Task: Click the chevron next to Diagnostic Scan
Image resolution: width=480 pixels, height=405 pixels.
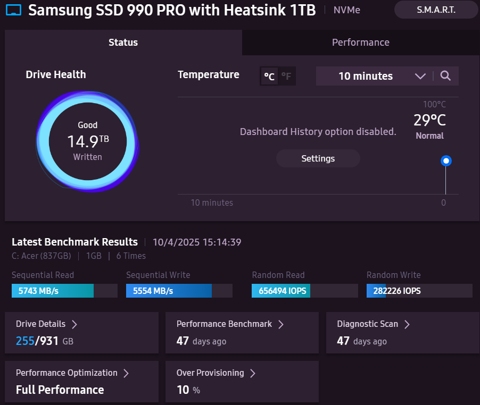Action: click(407, 324)
